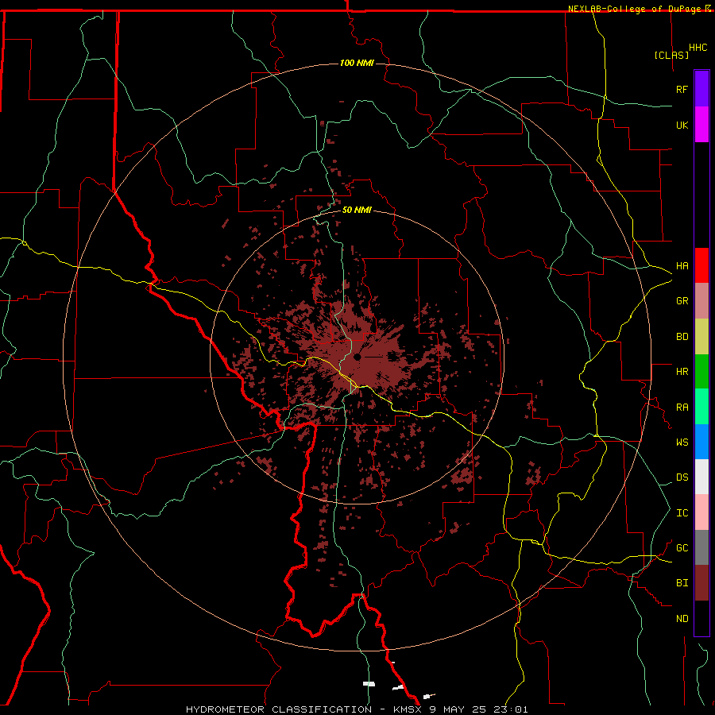Click the UK magenta legend color swatch

coord(701,125)
